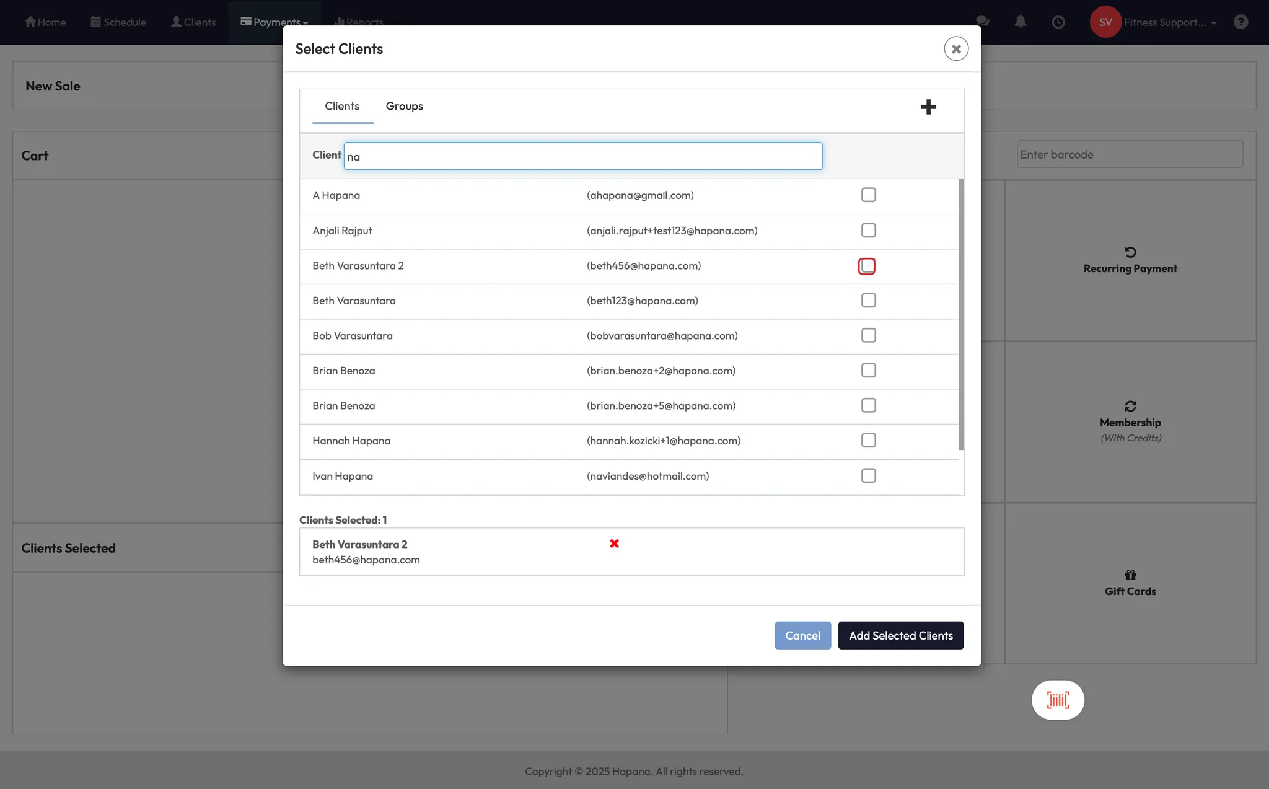Click the plus icon to add client
The image size is (1269, 789).
point(928,107)
